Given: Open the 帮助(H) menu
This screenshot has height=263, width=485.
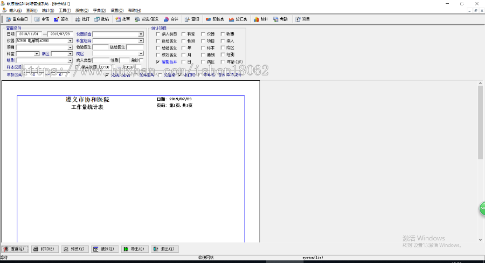Looking at the screenshot, I should (135, 11).
